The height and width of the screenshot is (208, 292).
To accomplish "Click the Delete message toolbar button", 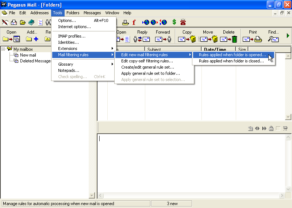I will (x=228, y=36).
